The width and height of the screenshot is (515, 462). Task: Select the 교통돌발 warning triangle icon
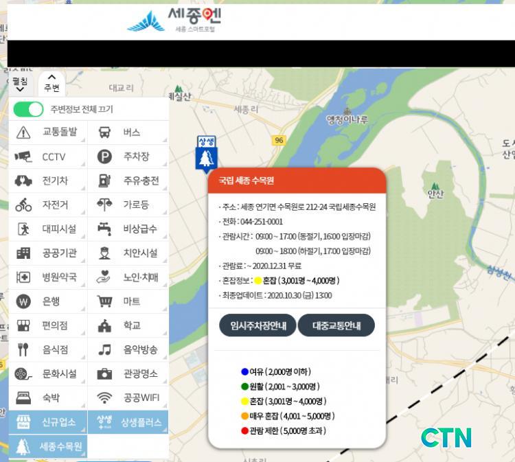(23, 132)
